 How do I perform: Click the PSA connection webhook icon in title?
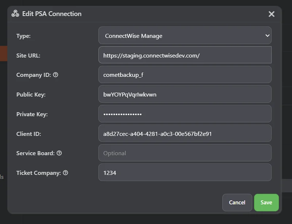(x=15, y=13)
